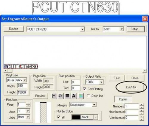Enable the Dash line checkbox
149x126 pixels.
(x=88, y=96)
